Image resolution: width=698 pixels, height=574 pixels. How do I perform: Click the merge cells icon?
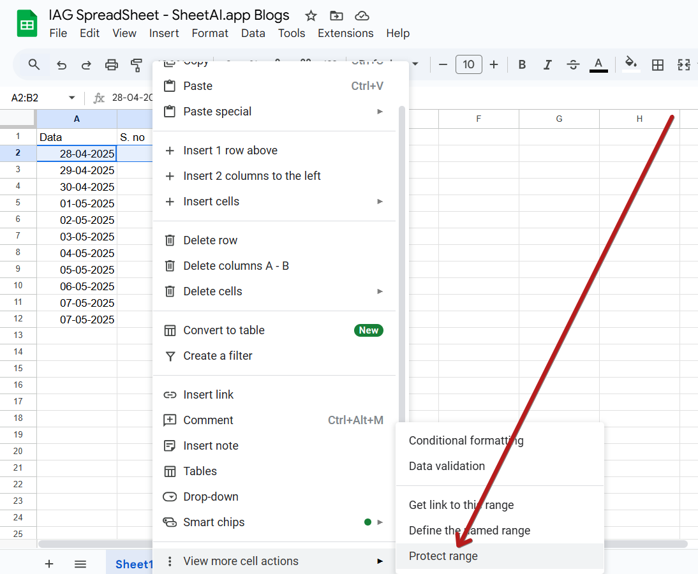pos(684,65)
